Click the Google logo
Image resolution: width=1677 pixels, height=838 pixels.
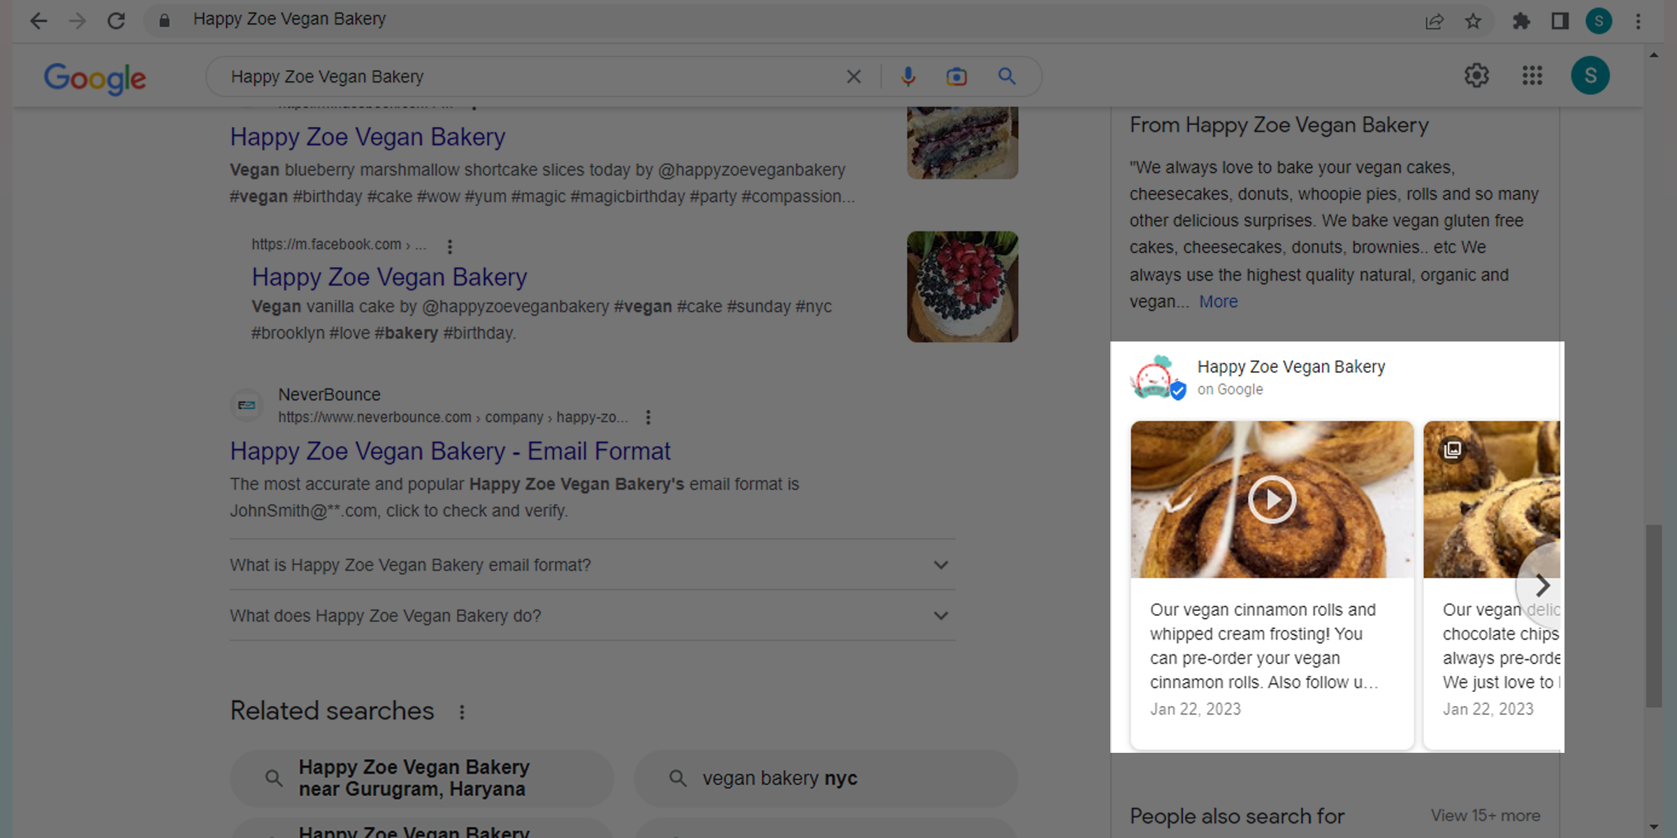95,78
